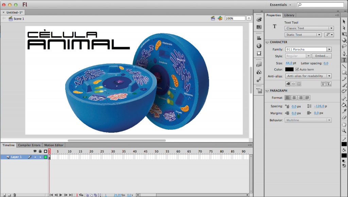
Task: Open the Anti-alias dropdown
Action: coord(309,76)
